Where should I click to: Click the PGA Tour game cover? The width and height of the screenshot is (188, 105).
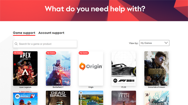tap(91, 98)
